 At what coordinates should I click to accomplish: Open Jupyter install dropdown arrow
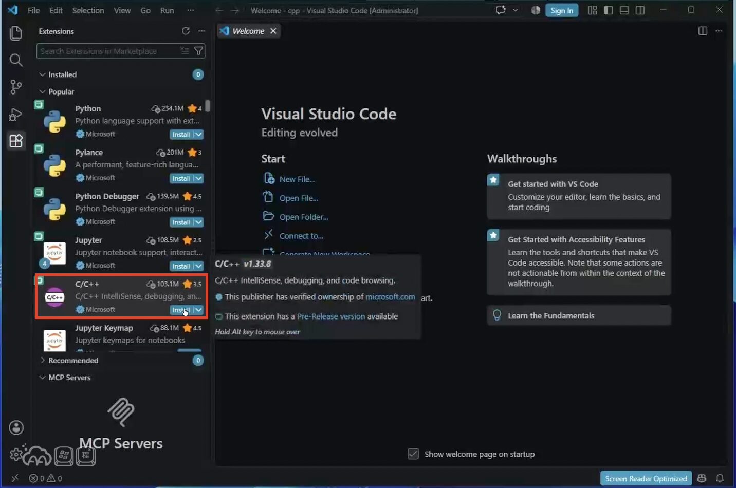point(198,266)
